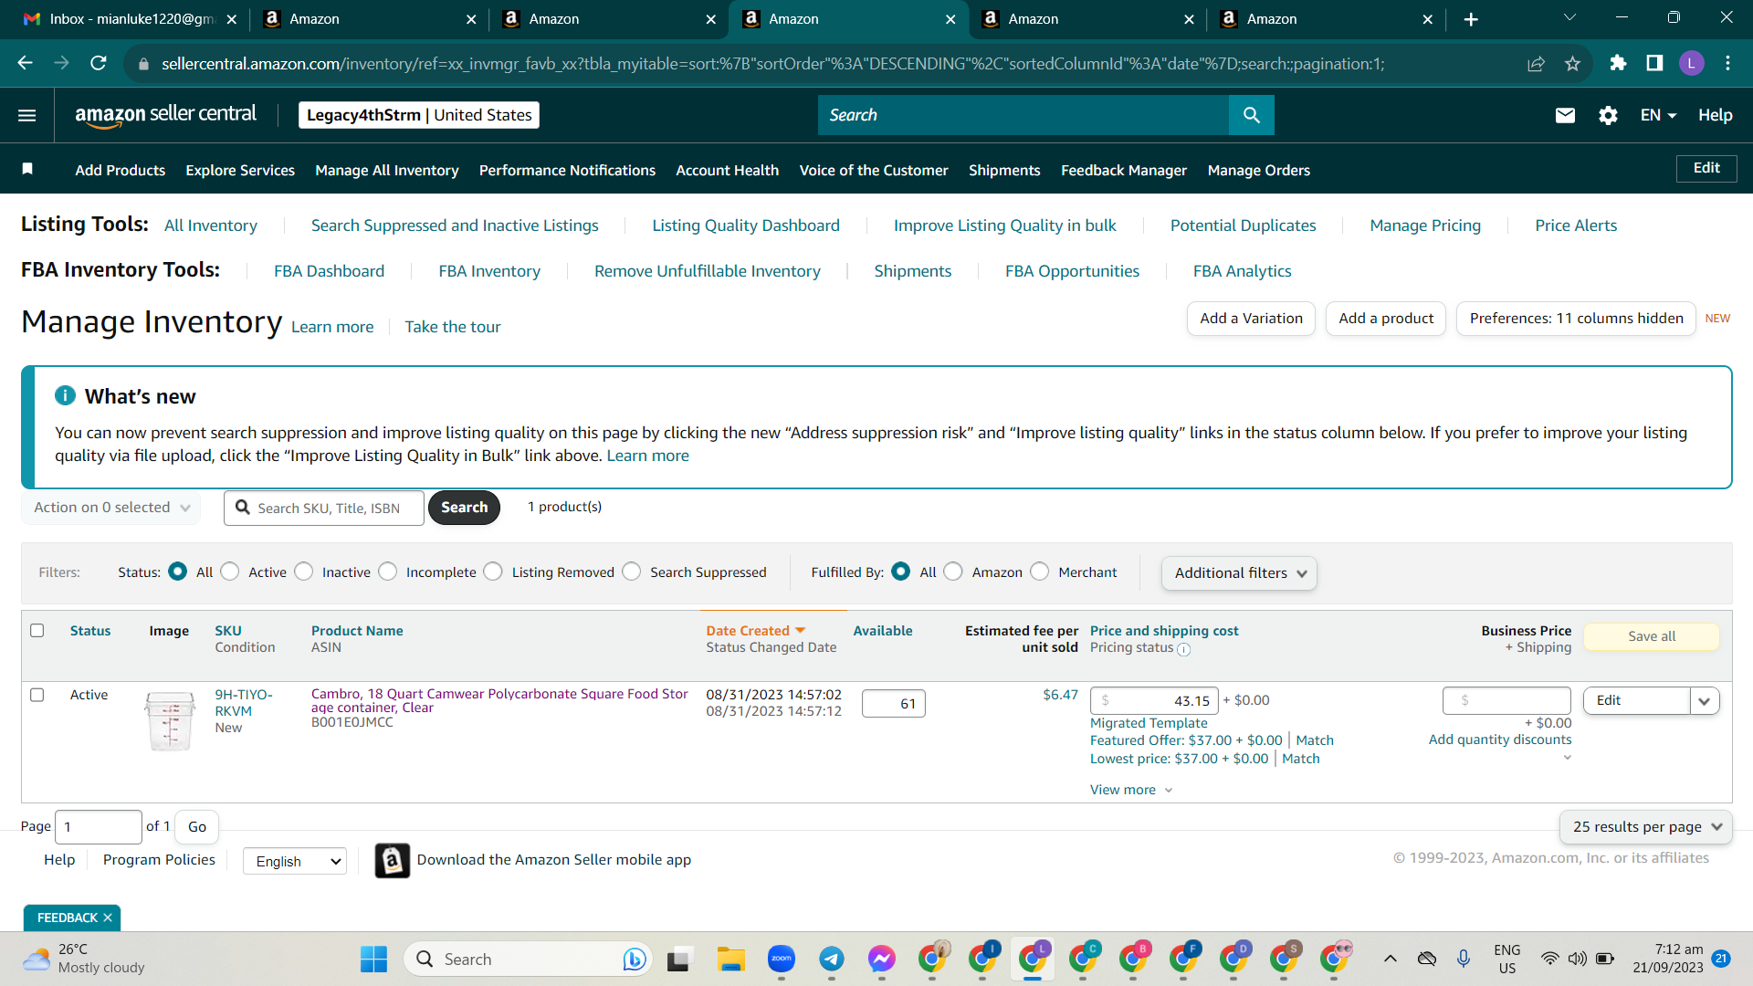Image resolution: width=1753 pixels, height=986 pixels.
Task: Open the messages envelope icon
Action: (x=1565, y=115)
